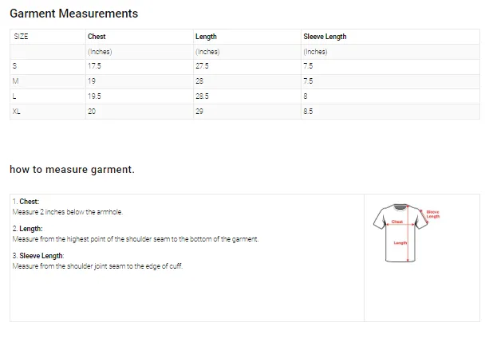Click the Garment Measurements heading

74,14
